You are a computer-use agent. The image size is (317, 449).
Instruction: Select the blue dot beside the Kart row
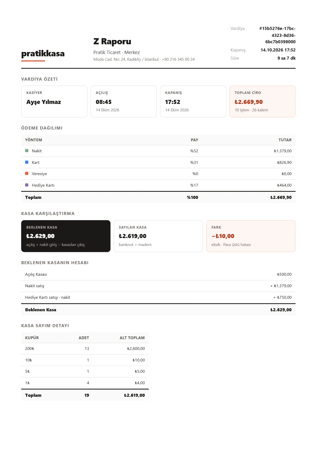tap(27, 162)
